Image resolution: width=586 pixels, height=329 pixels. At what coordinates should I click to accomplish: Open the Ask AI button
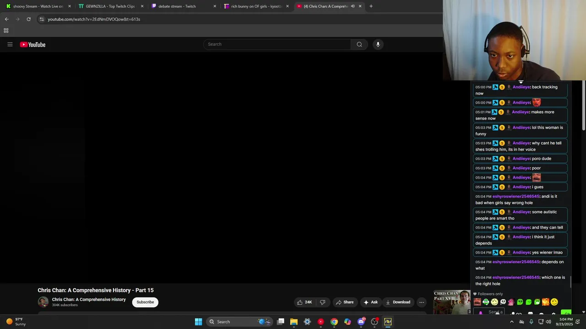371,302
